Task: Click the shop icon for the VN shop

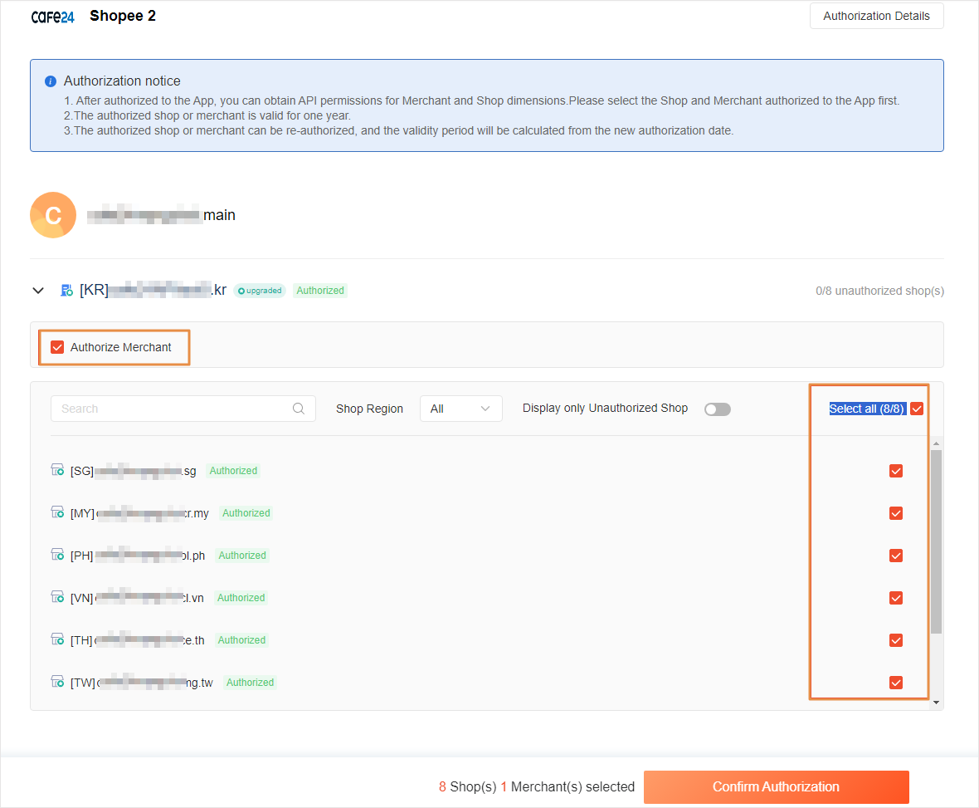Action: point(57,597)
